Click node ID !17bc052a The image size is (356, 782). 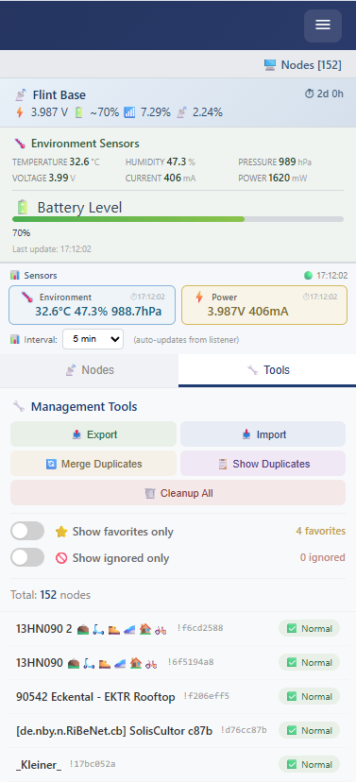coord(93,764)
